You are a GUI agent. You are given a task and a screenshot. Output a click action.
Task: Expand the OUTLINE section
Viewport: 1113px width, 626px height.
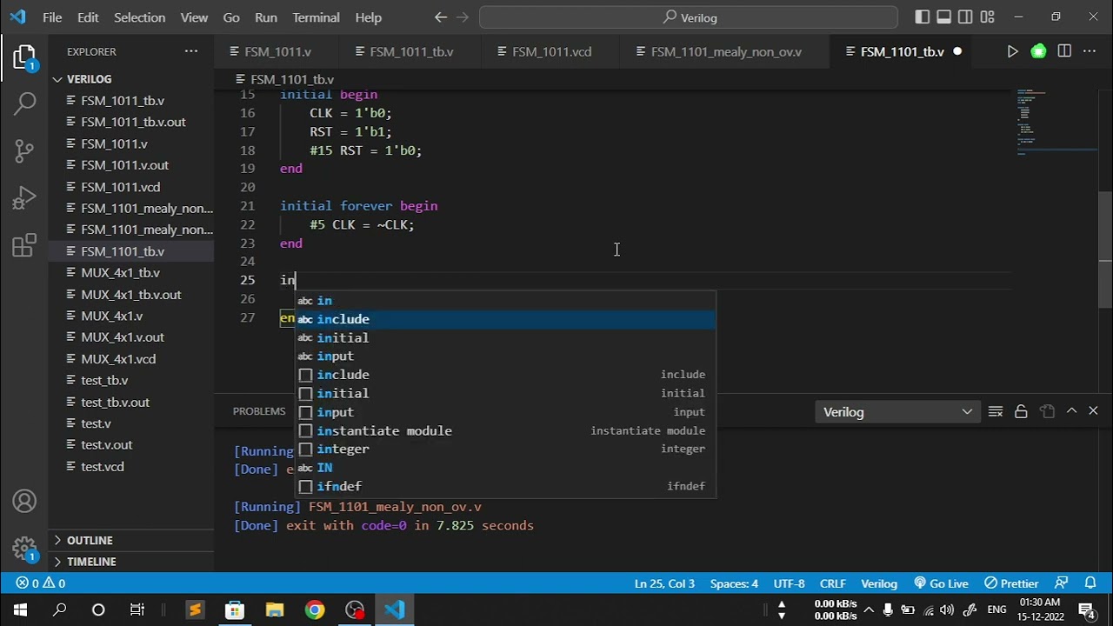click(130, 540)
